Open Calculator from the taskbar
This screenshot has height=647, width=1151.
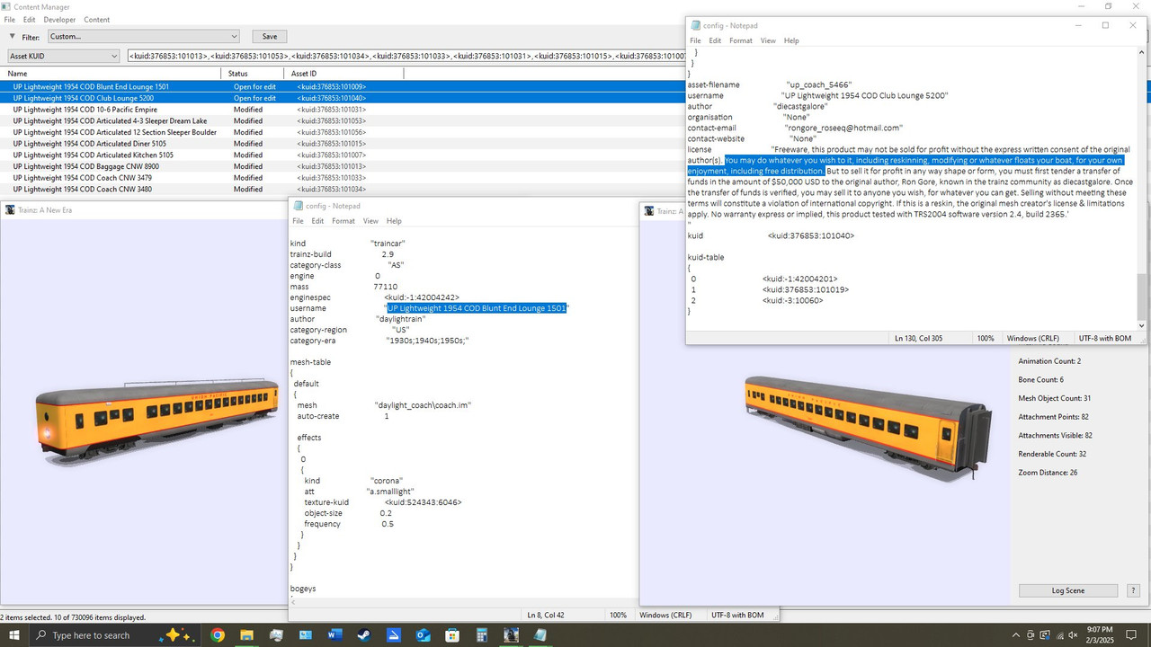pos(482,635)
